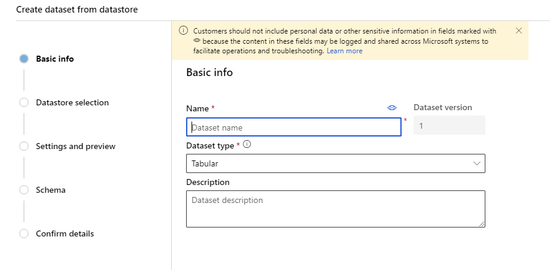Click the Confirm details step label
This screenshot has width=550, height=270.
click(x=65, y=233)
